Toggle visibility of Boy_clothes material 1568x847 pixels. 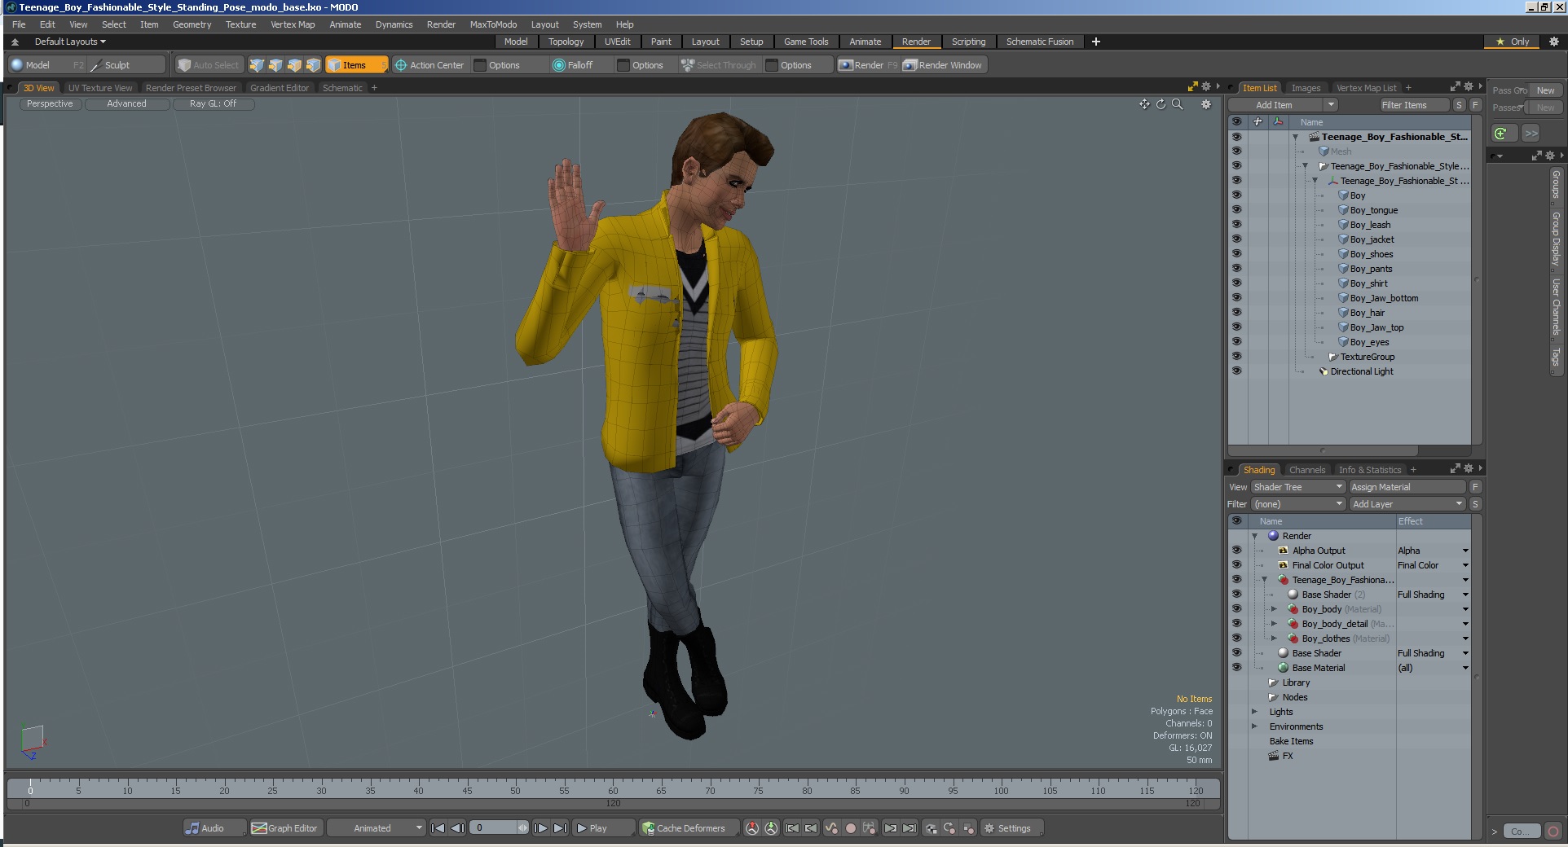[1236, 639]
